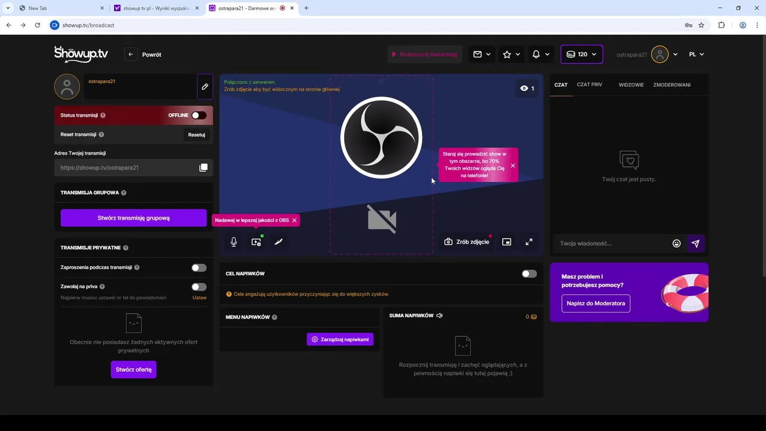766x431 pixels.
Task: Click Stwórz transmisję grupową button
Action: [x=133, y=218]
